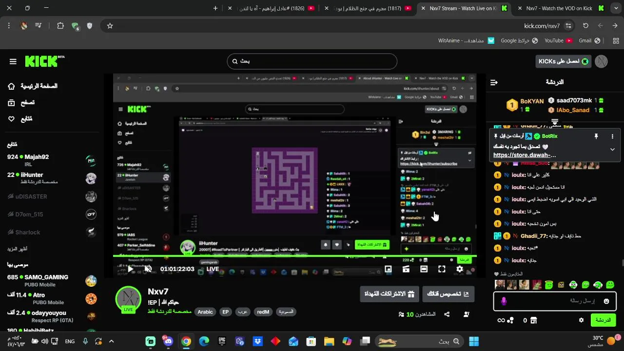Viewport: 624px width, 351px height.
Task: Click the chat message input field
Action: click(554, 301)
